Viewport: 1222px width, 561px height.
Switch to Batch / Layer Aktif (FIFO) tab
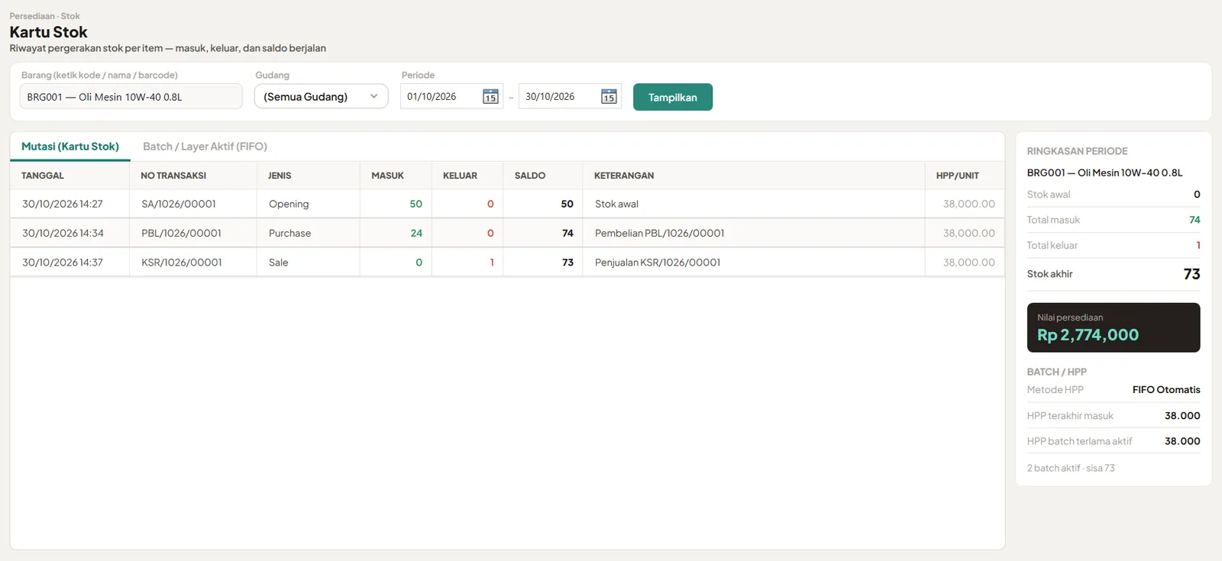[205, 147]
